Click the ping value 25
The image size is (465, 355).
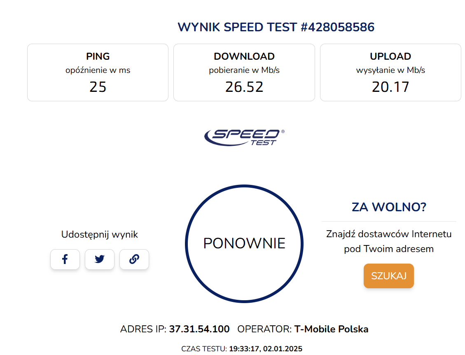tap(98, 87)
